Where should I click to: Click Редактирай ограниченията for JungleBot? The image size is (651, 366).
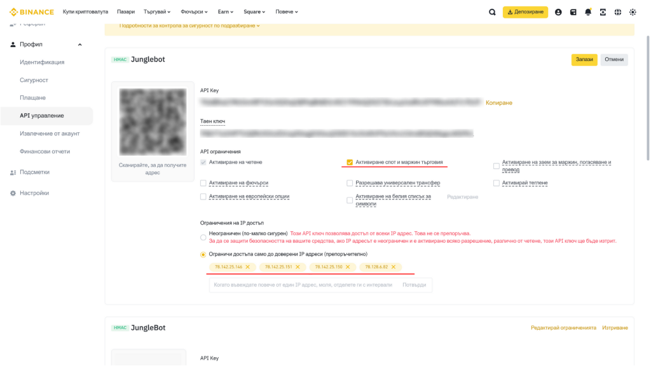point(563,328)
